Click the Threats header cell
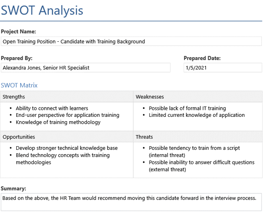Image resolution: width=263 pixels, height=213 pixels. coord(197,137)
